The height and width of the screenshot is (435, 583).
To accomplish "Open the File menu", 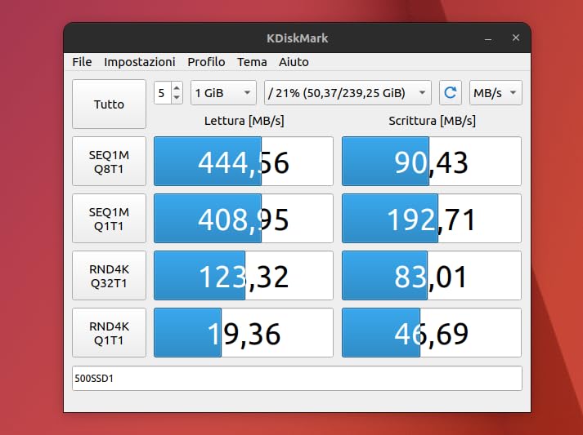I will pos(82,62).
